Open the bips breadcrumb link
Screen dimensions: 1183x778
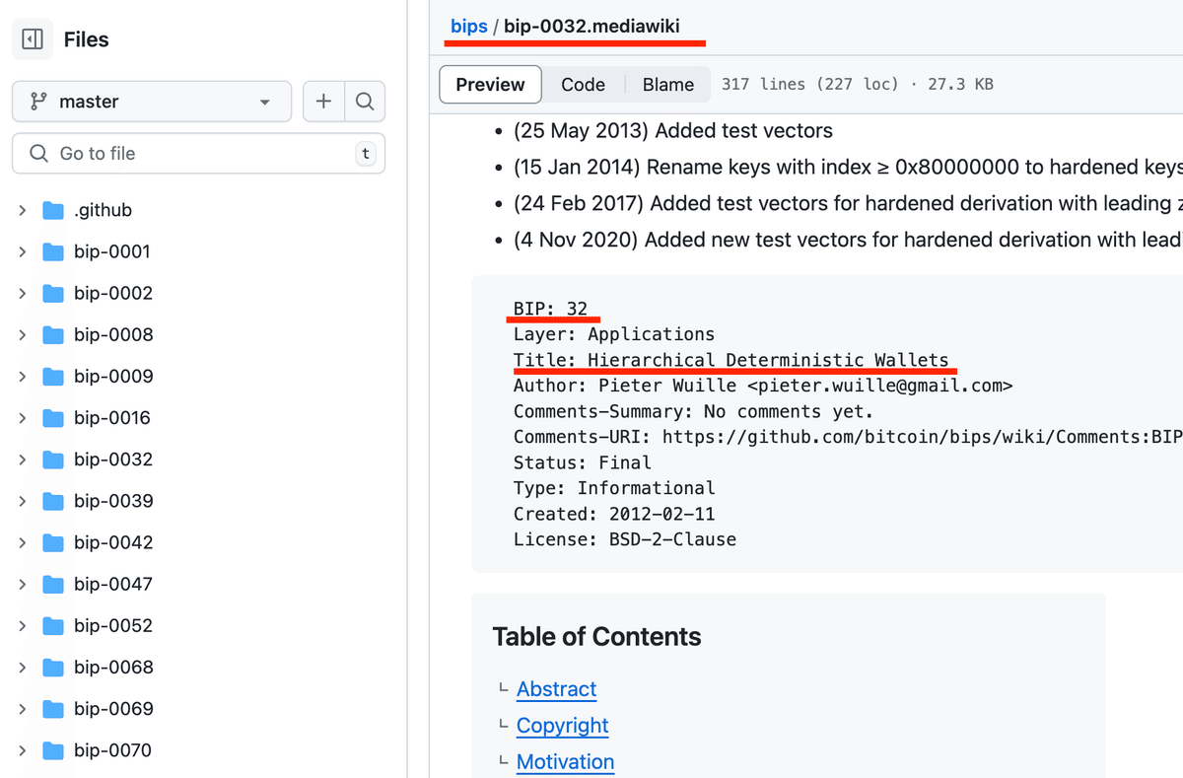click(469, 27)
